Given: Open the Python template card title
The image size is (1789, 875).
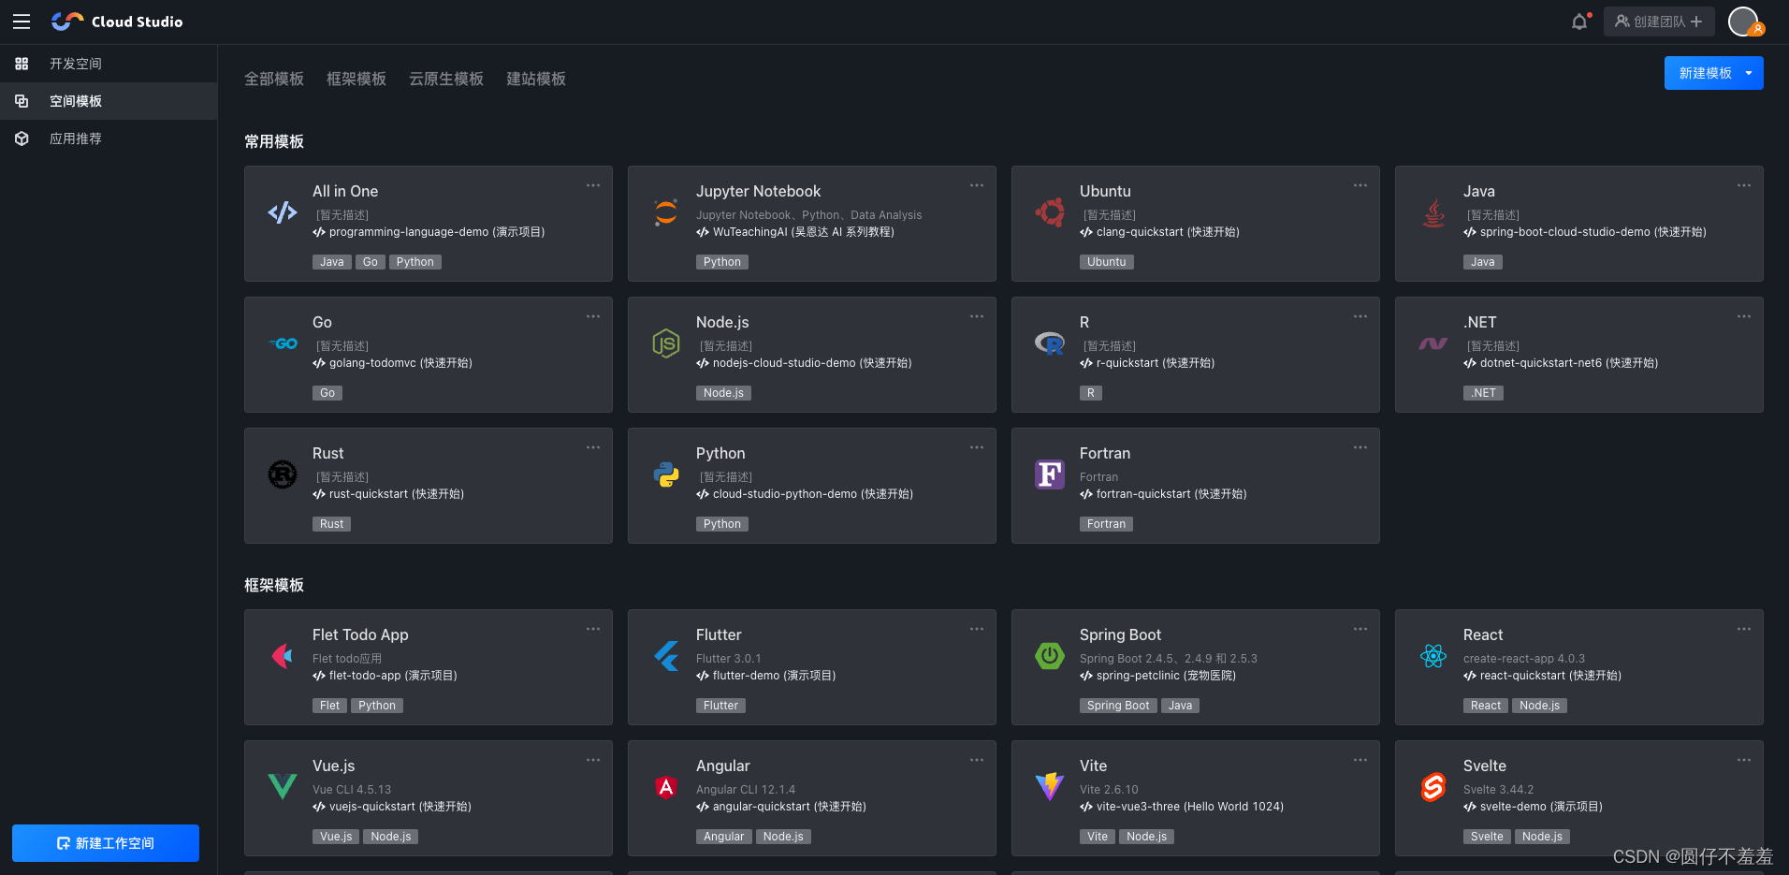Looking at the screenshot, I should point(720,453).
